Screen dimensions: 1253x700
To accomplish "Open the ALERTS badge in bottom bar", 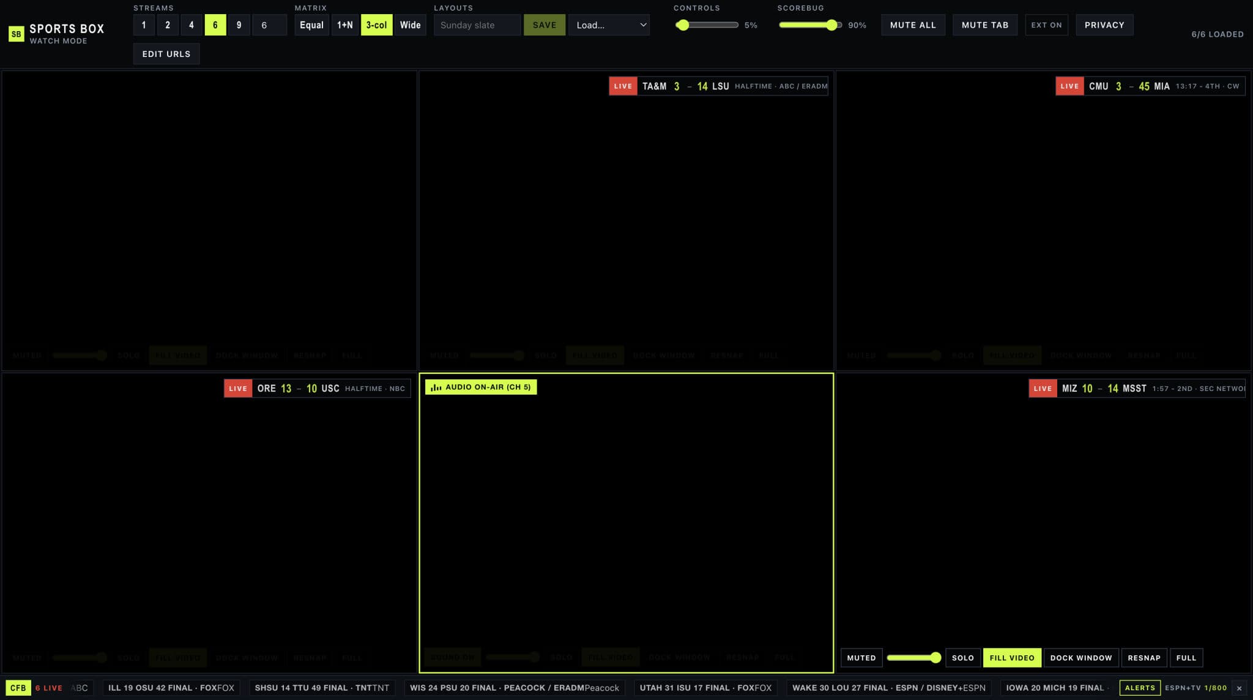I will [1140, 688].
